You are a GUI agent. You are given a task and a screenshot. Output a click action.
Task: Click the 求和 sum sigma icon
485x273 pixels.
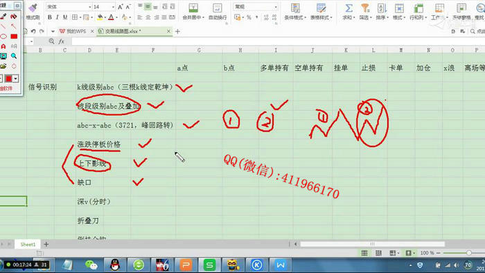(349, 8)
